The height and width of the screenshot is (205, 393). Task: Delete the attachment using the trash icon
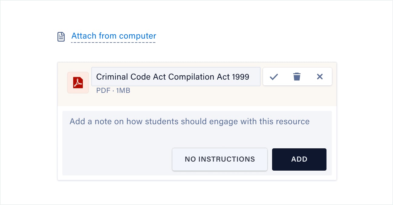[x=297, y=77]
